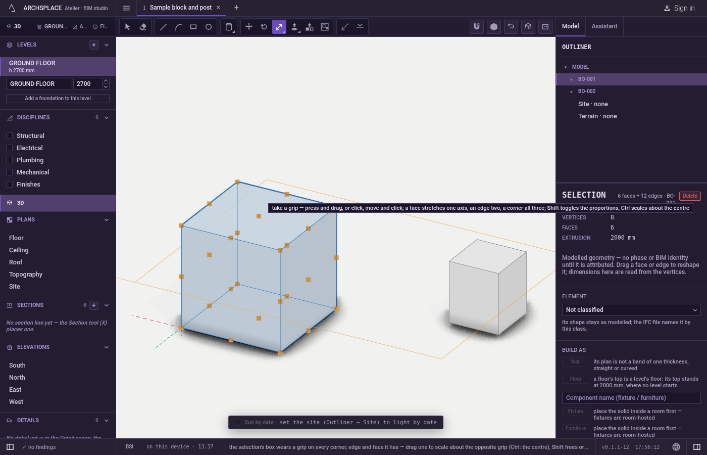Click Add a foundation to this level

coord(58,99)
